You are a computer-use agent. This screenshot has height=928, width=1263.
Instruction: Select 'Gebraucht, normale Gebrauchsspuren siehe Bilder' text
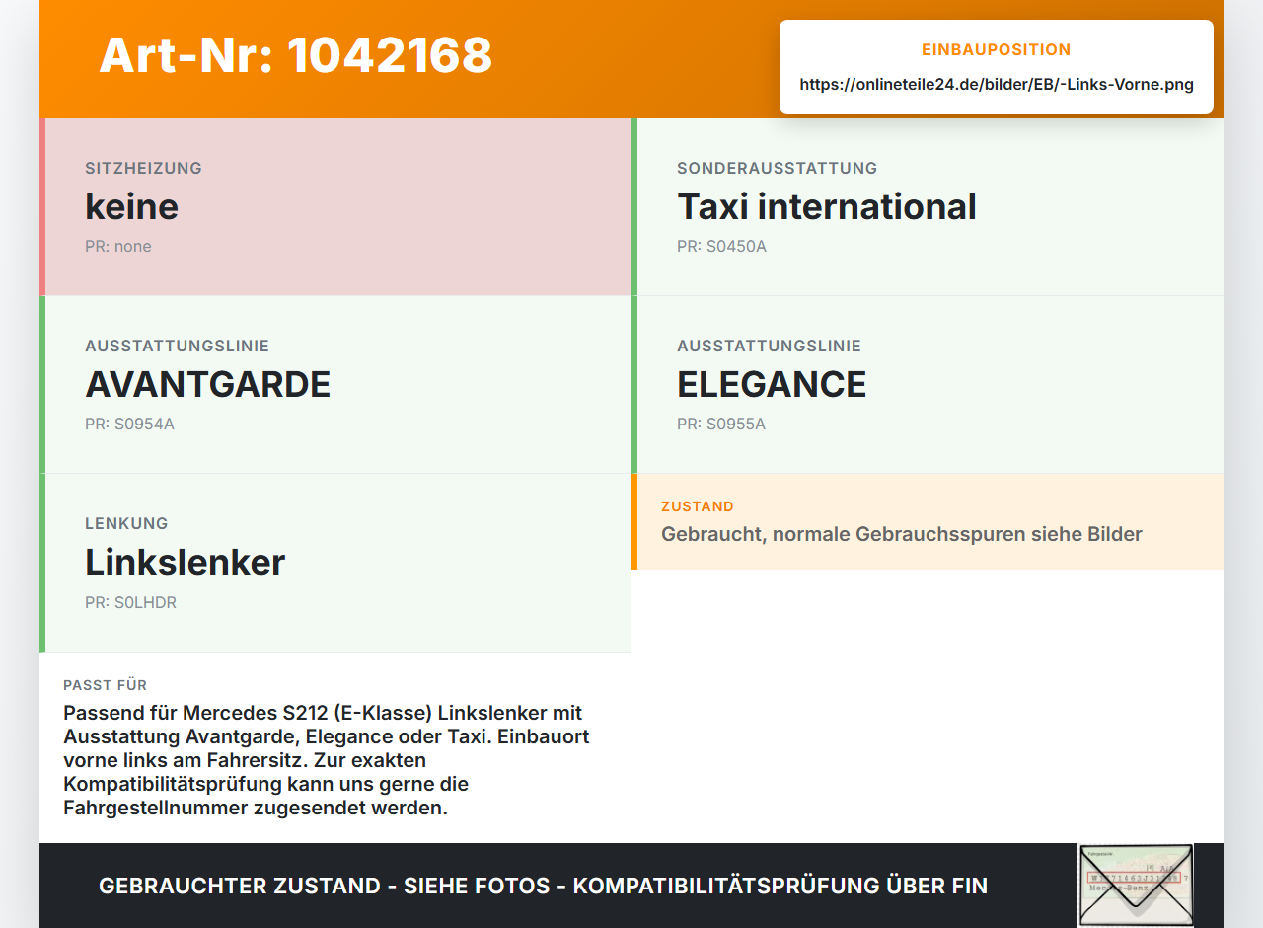902,534
